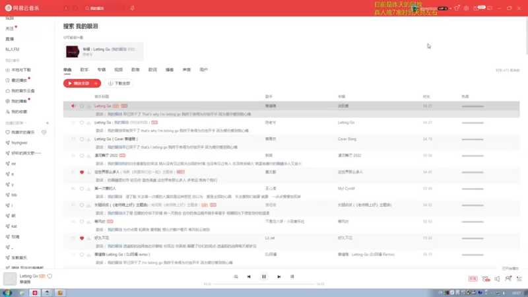
Task: Go forward with the navigation arrow
Action: tap(75, 8)
